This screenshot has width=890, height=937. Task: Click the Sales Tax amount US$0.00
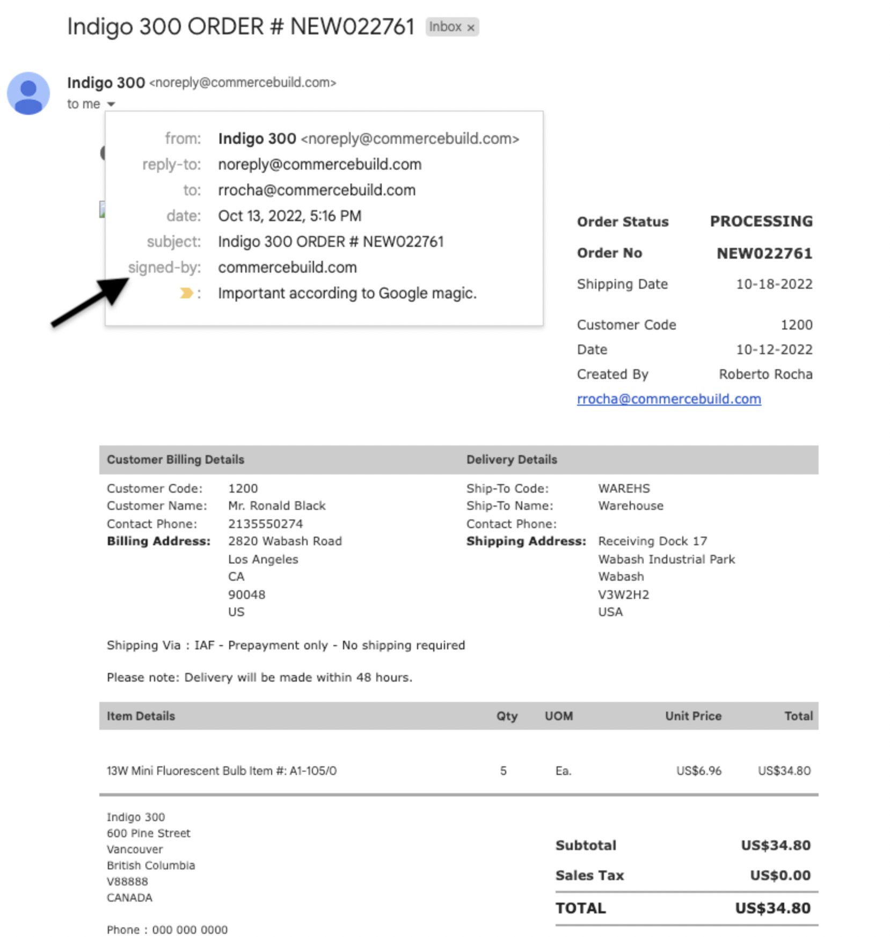click(x=780, y=875)
